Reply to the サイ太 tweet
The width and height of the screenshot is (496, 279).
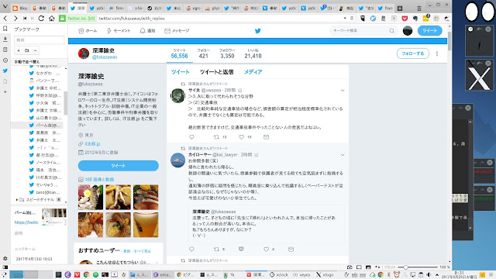(191, 137)
